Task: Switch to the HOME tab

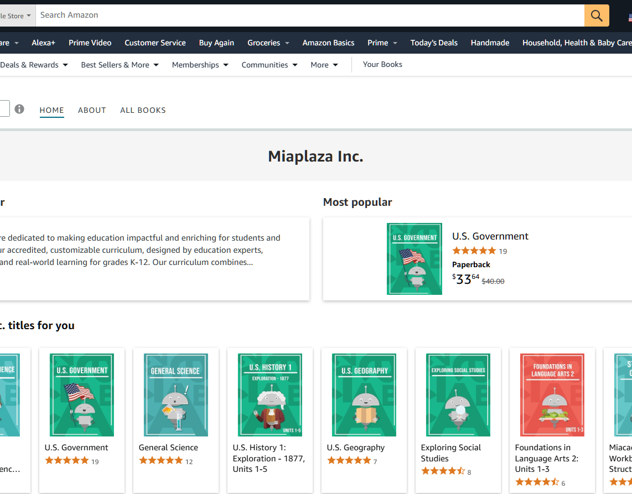Action: [x=51, y=111]
